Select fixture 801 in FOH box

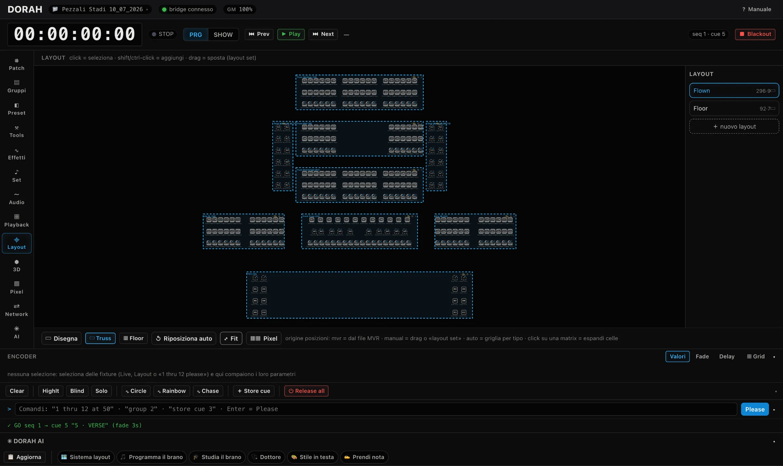pyautogui.click(x=255, y=289)
